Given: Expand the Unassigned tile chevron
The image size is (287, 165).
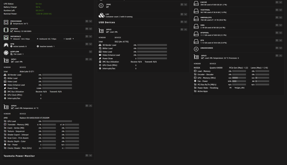Looking at the screenshot, I should (x=281, y=48).
